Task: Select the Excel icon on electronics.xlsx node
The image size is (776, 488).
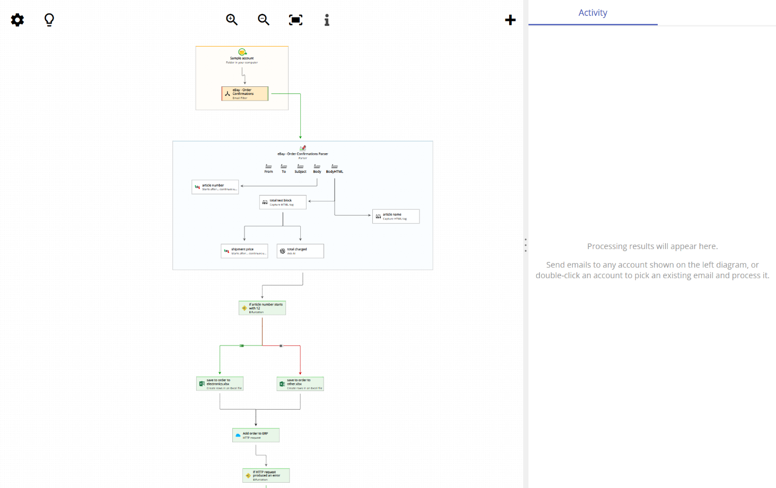Action: tap(202, 384)
